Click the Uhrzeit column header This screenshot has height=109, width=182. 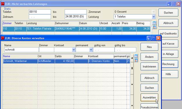tap(105, 23)
